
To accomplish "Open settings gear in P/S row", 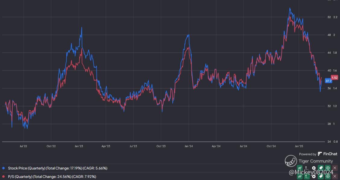I will pyautogui.click(x=314, y=176).
